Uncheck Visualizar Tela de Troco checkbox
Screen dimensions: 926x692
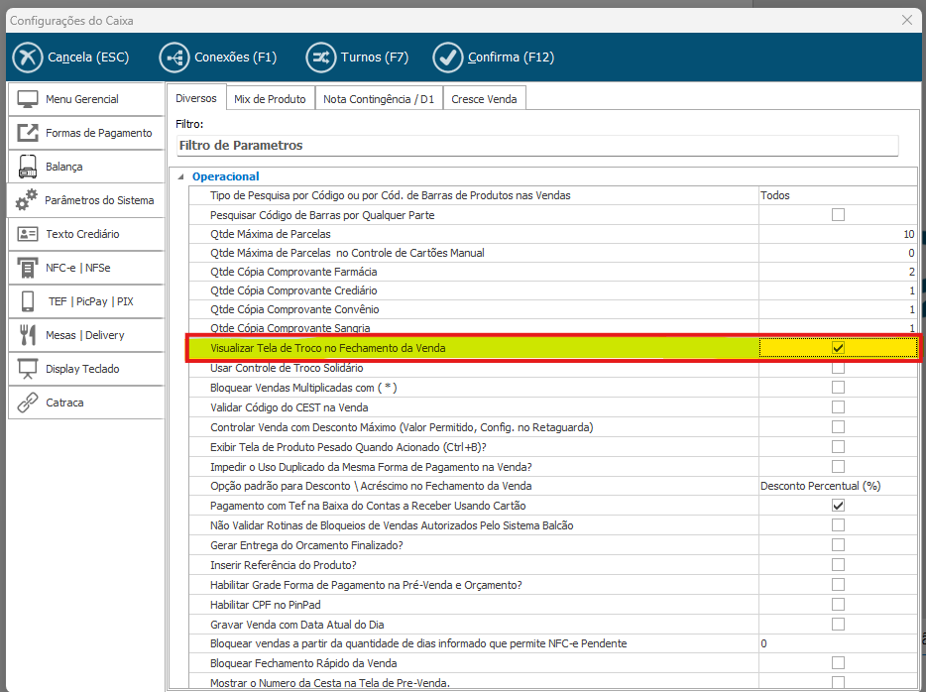pyautogui.click(x=838, y=348)
